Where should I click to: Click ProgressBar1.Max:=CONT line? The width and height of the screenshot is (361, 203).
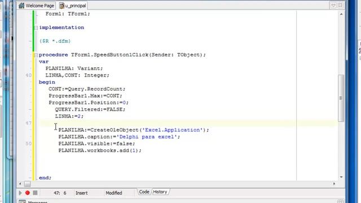[85, 96]
